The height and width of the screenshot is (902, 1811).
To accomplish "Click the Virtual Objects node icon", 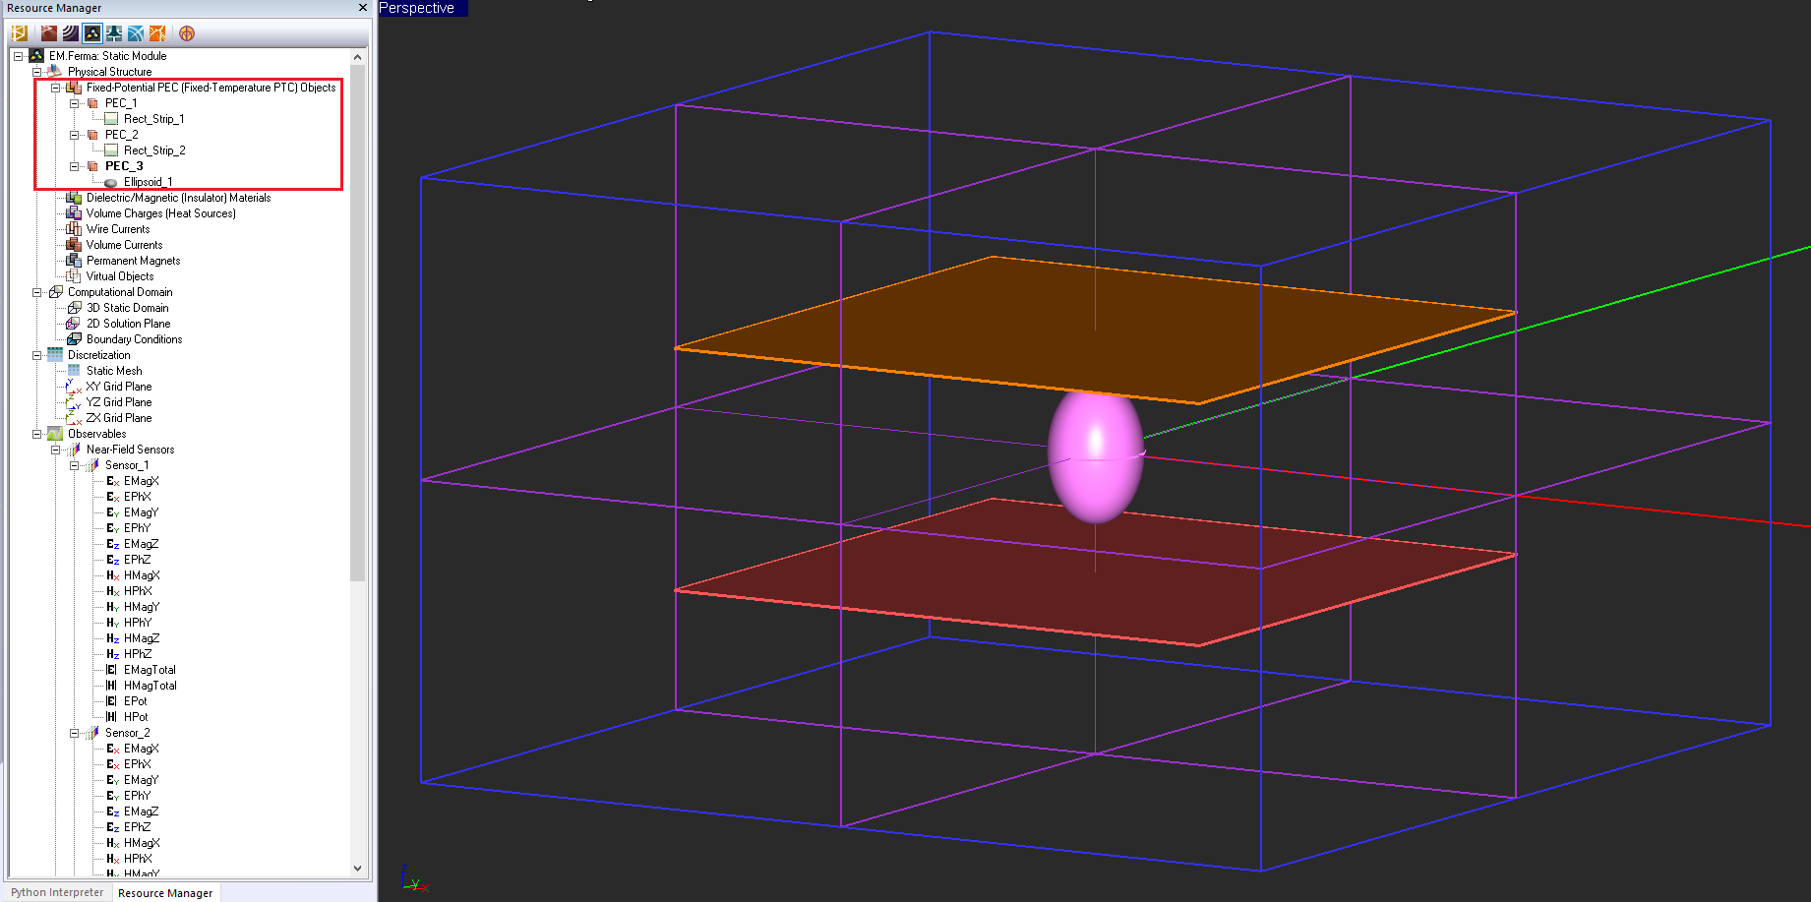I will pyautogui.click(x=74, y=276).
